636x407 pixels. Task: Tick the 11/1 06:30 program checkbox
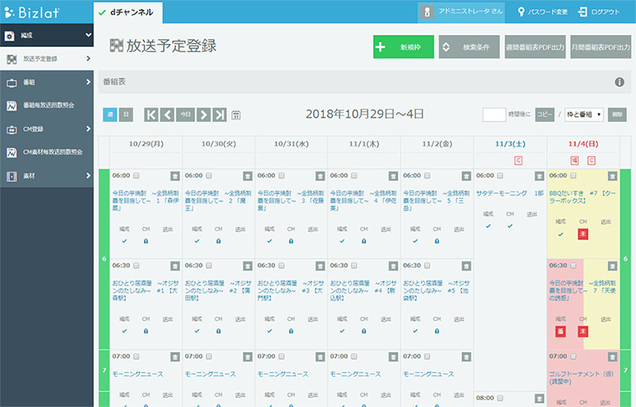(x=355, y=266)
